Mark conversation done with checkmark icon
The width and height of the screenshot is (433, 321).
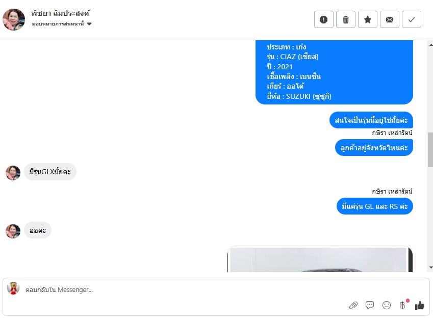(x=412, y=19)
